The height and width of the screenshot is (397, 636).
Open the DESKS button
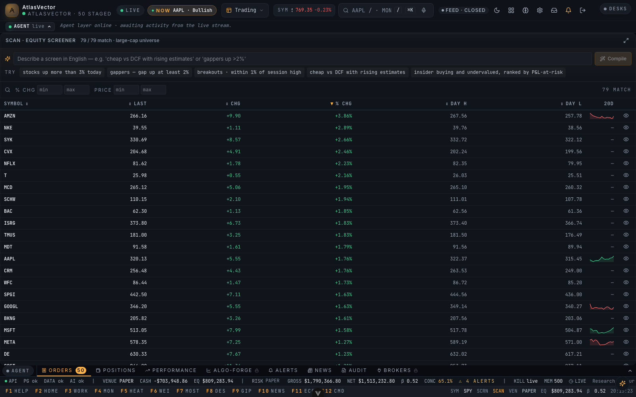615,9
